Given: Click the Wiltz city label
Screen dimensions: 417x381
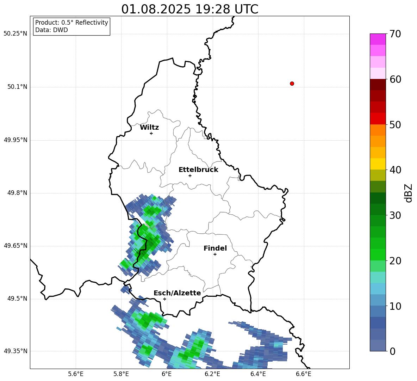Looking at the screenshot, I should [149, 128].
